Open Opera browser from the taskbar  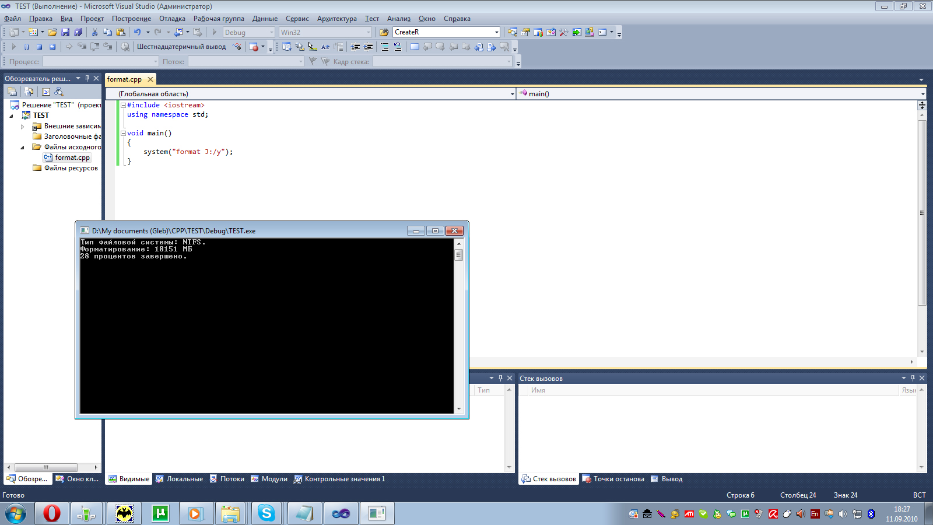point(52,513)
